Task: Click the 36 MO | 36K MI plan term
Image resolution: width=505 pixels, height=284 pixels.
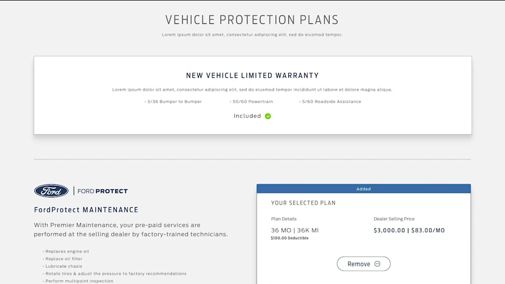Action: [x=295, y=230]
